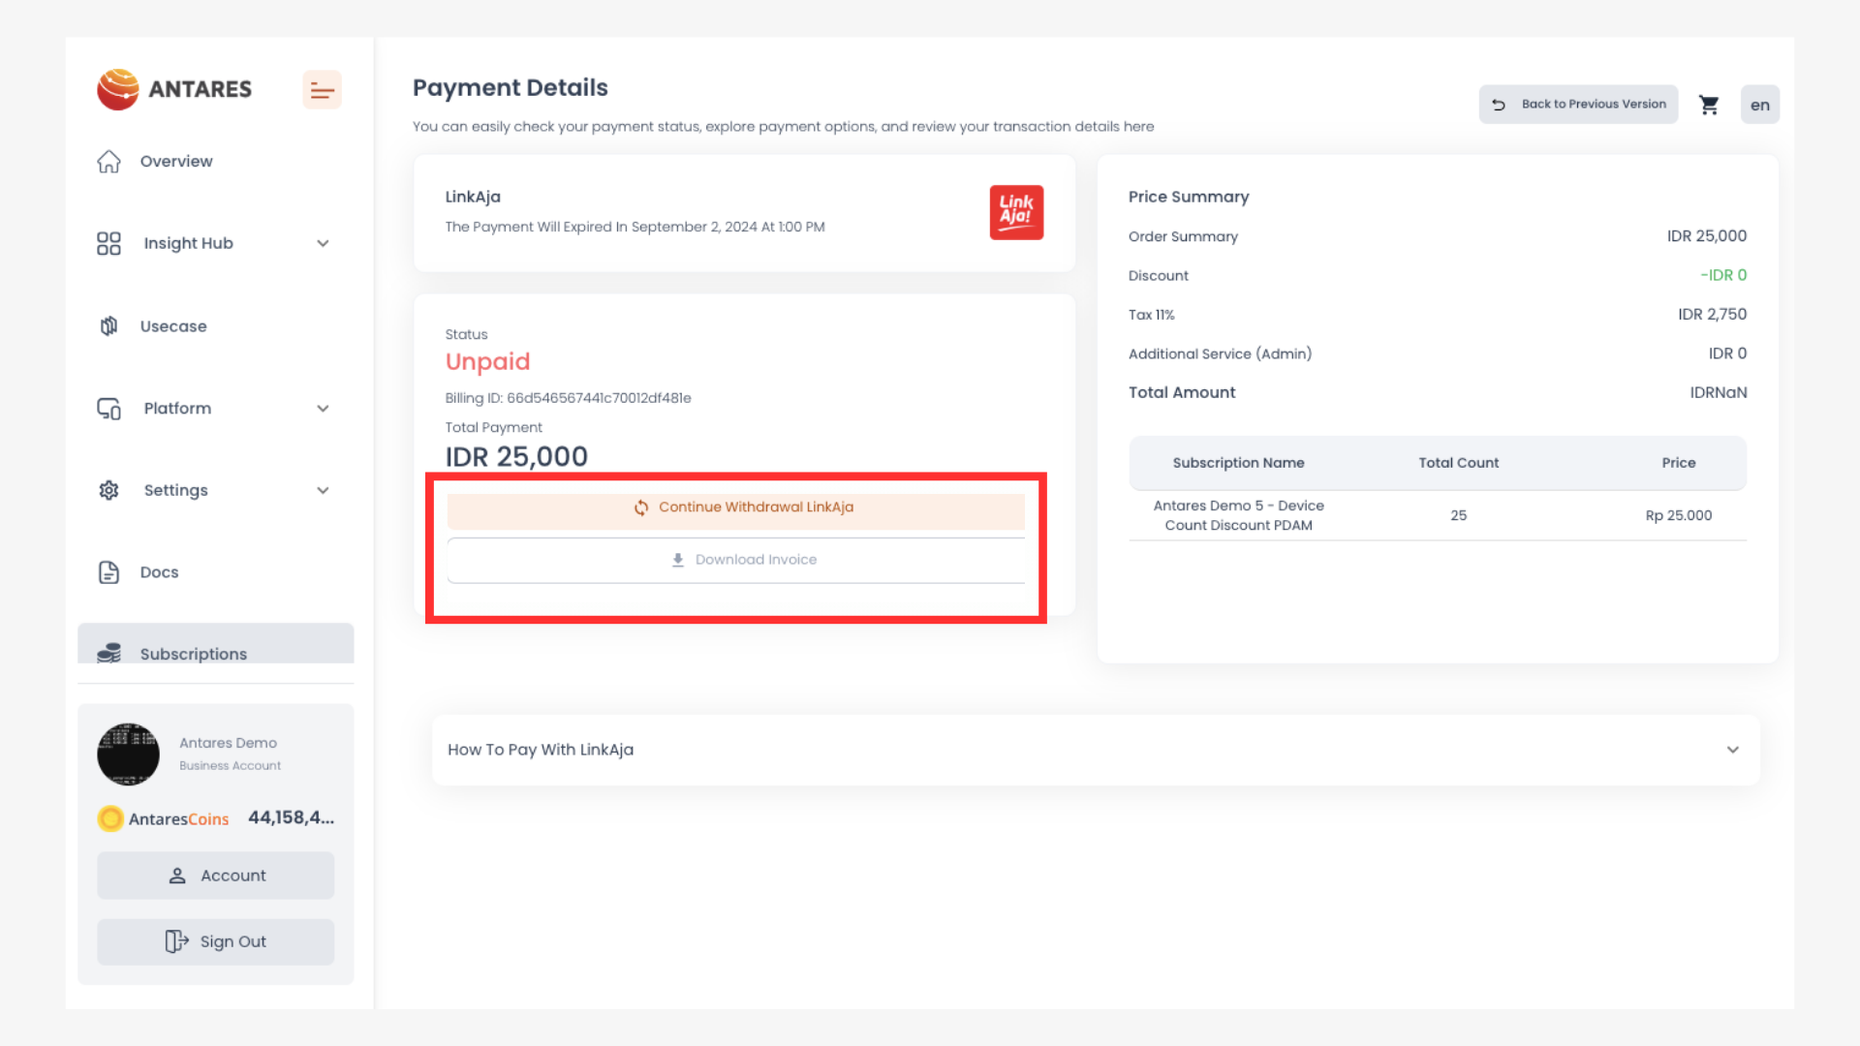Click the LinkAja logo badge

click(x=1016, y=212)
